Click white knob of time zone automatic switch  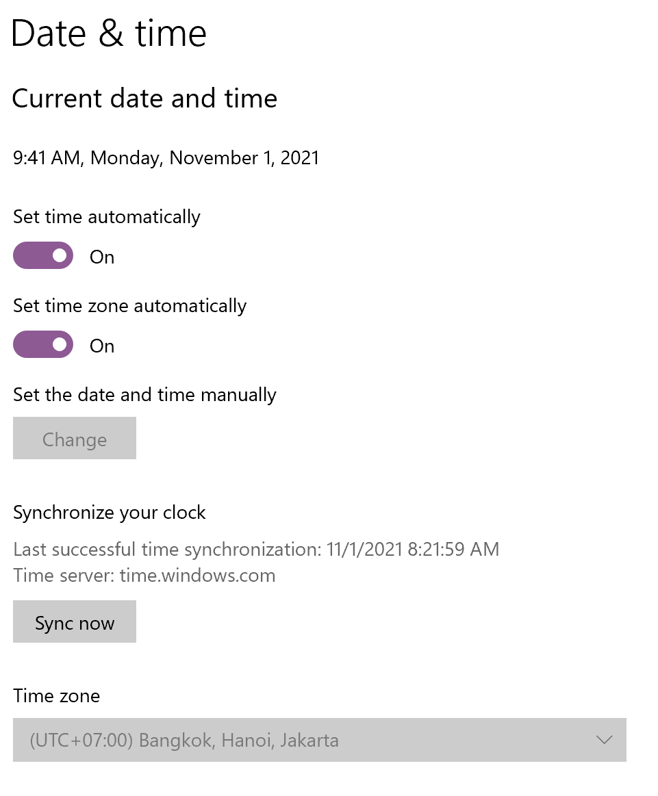pos(60,344)
